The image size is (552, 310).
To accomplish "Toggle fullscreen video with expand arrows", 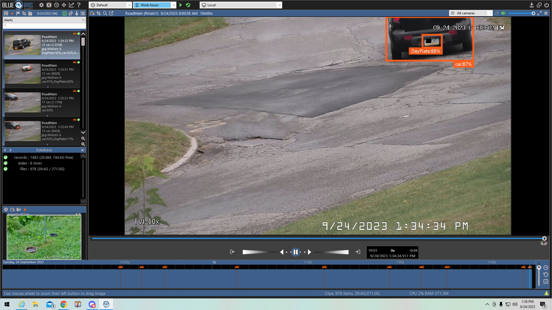I will click(x=540, y=13).
